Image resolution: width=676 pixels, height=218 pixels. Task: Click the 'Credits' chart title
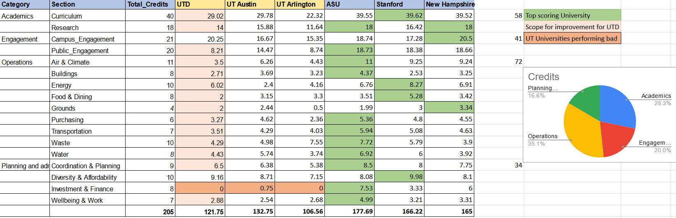543,77
